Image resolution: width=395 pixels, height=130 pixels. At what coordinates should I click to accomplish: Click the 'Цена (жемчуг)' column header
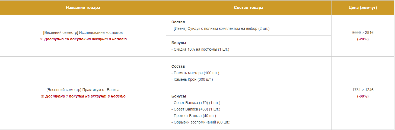[x=363, y=8]
